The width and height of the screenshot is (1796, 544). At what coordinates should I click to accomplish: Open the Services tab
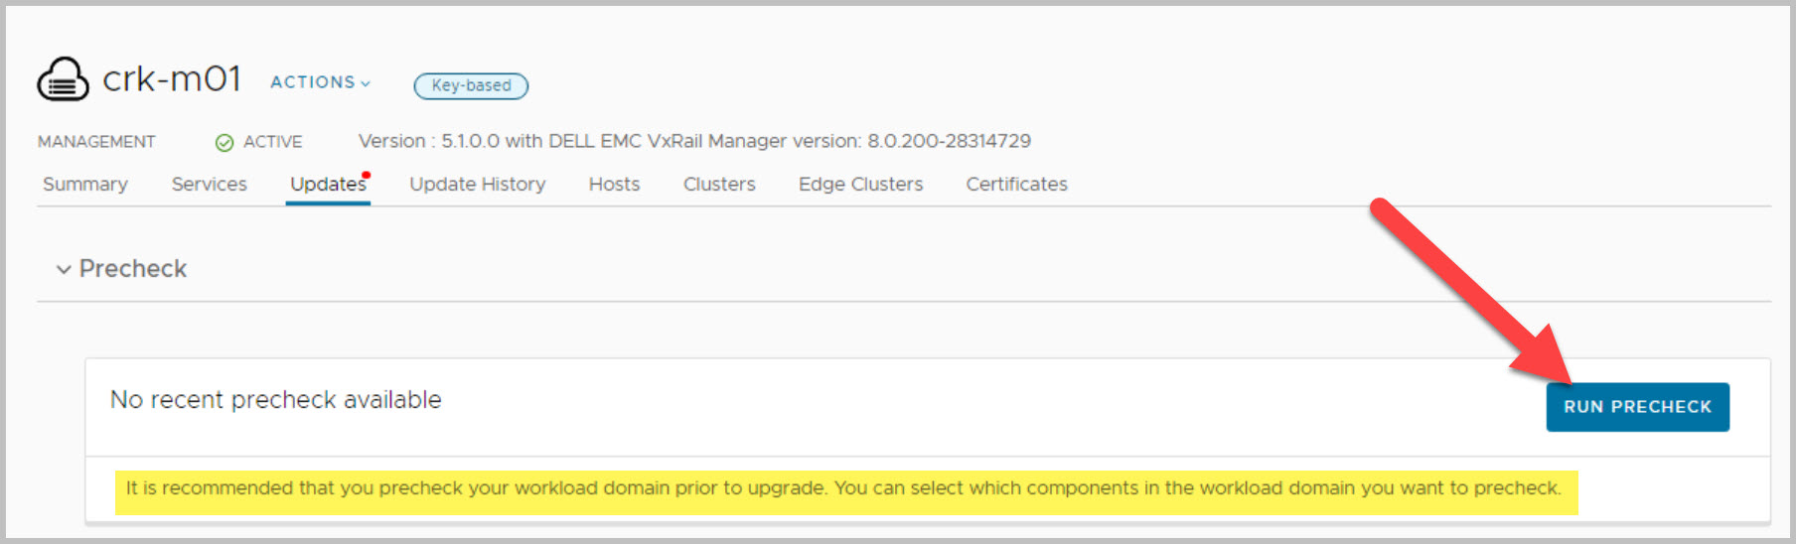pyautogui.click(x=209, y=185)
